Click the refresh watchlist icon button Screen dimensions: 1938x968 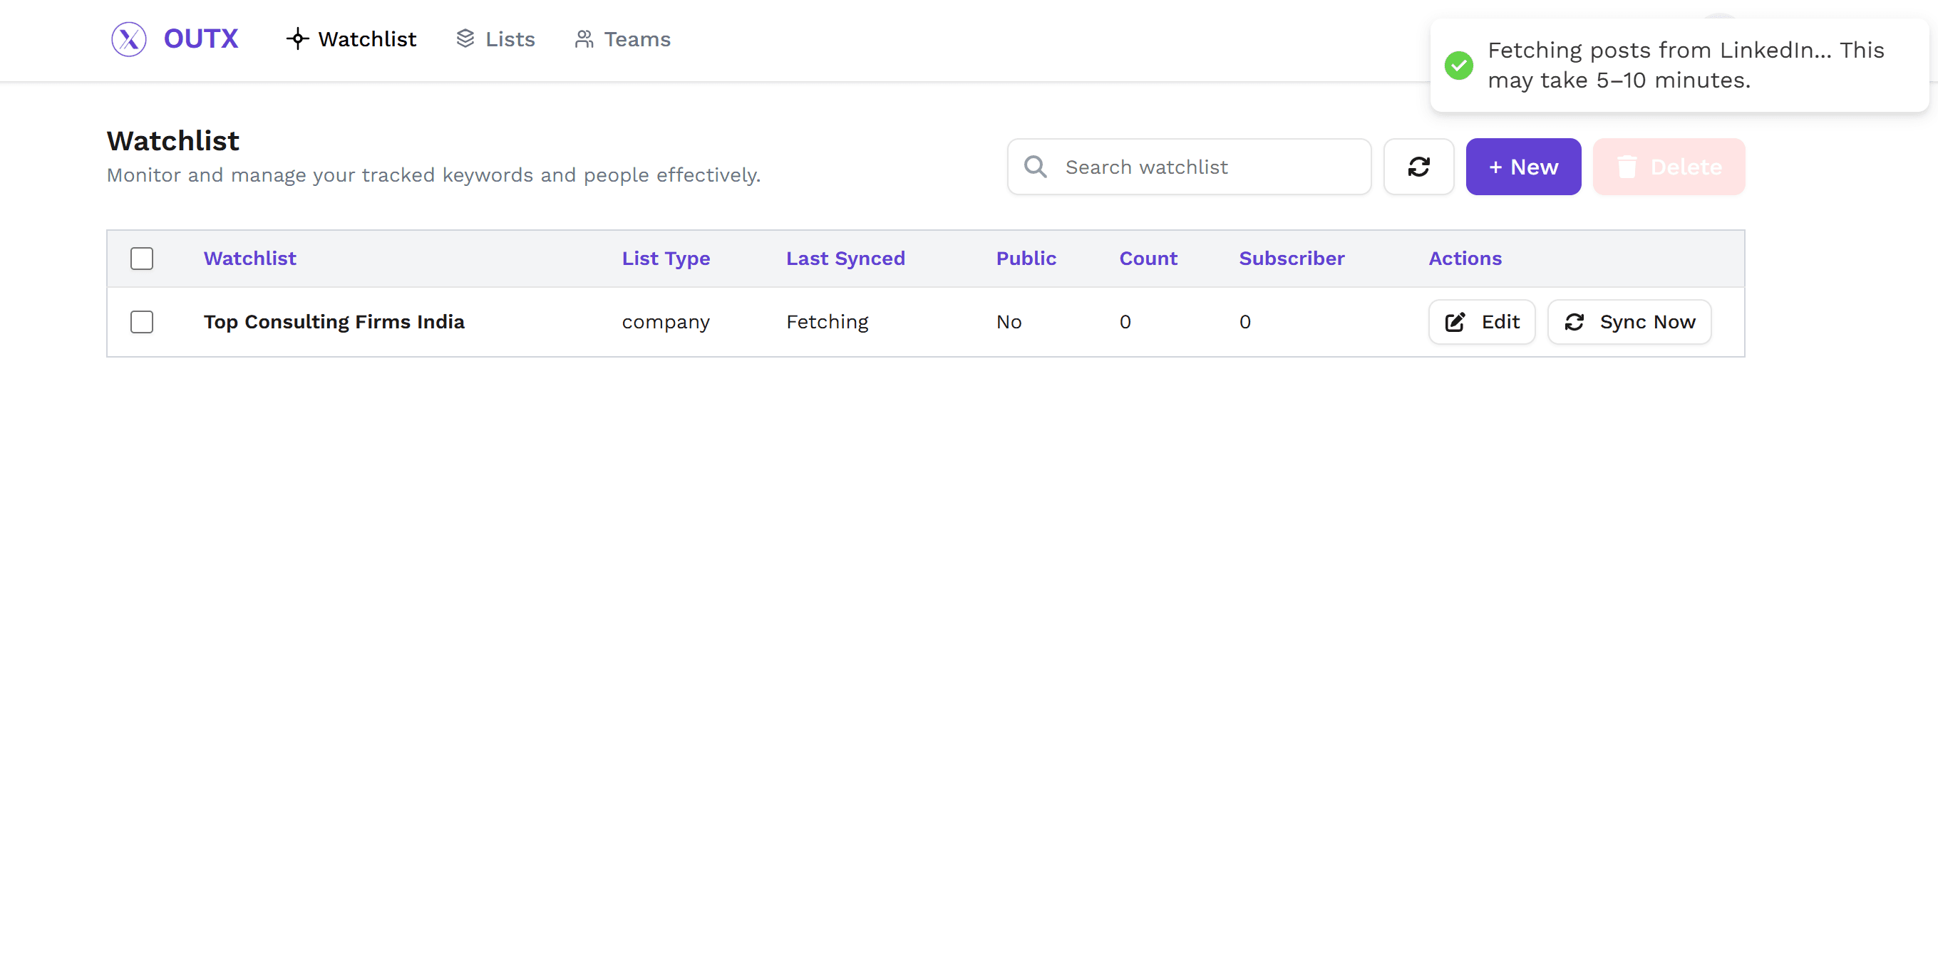1418,167
